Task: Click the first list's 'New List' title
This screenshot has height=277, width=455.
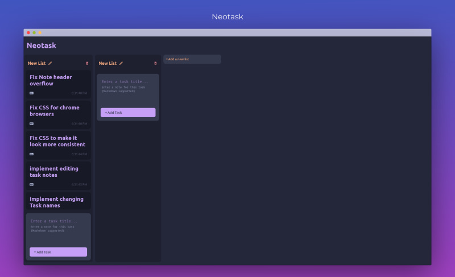Action: pyautogui.click(x=36, y=63)
